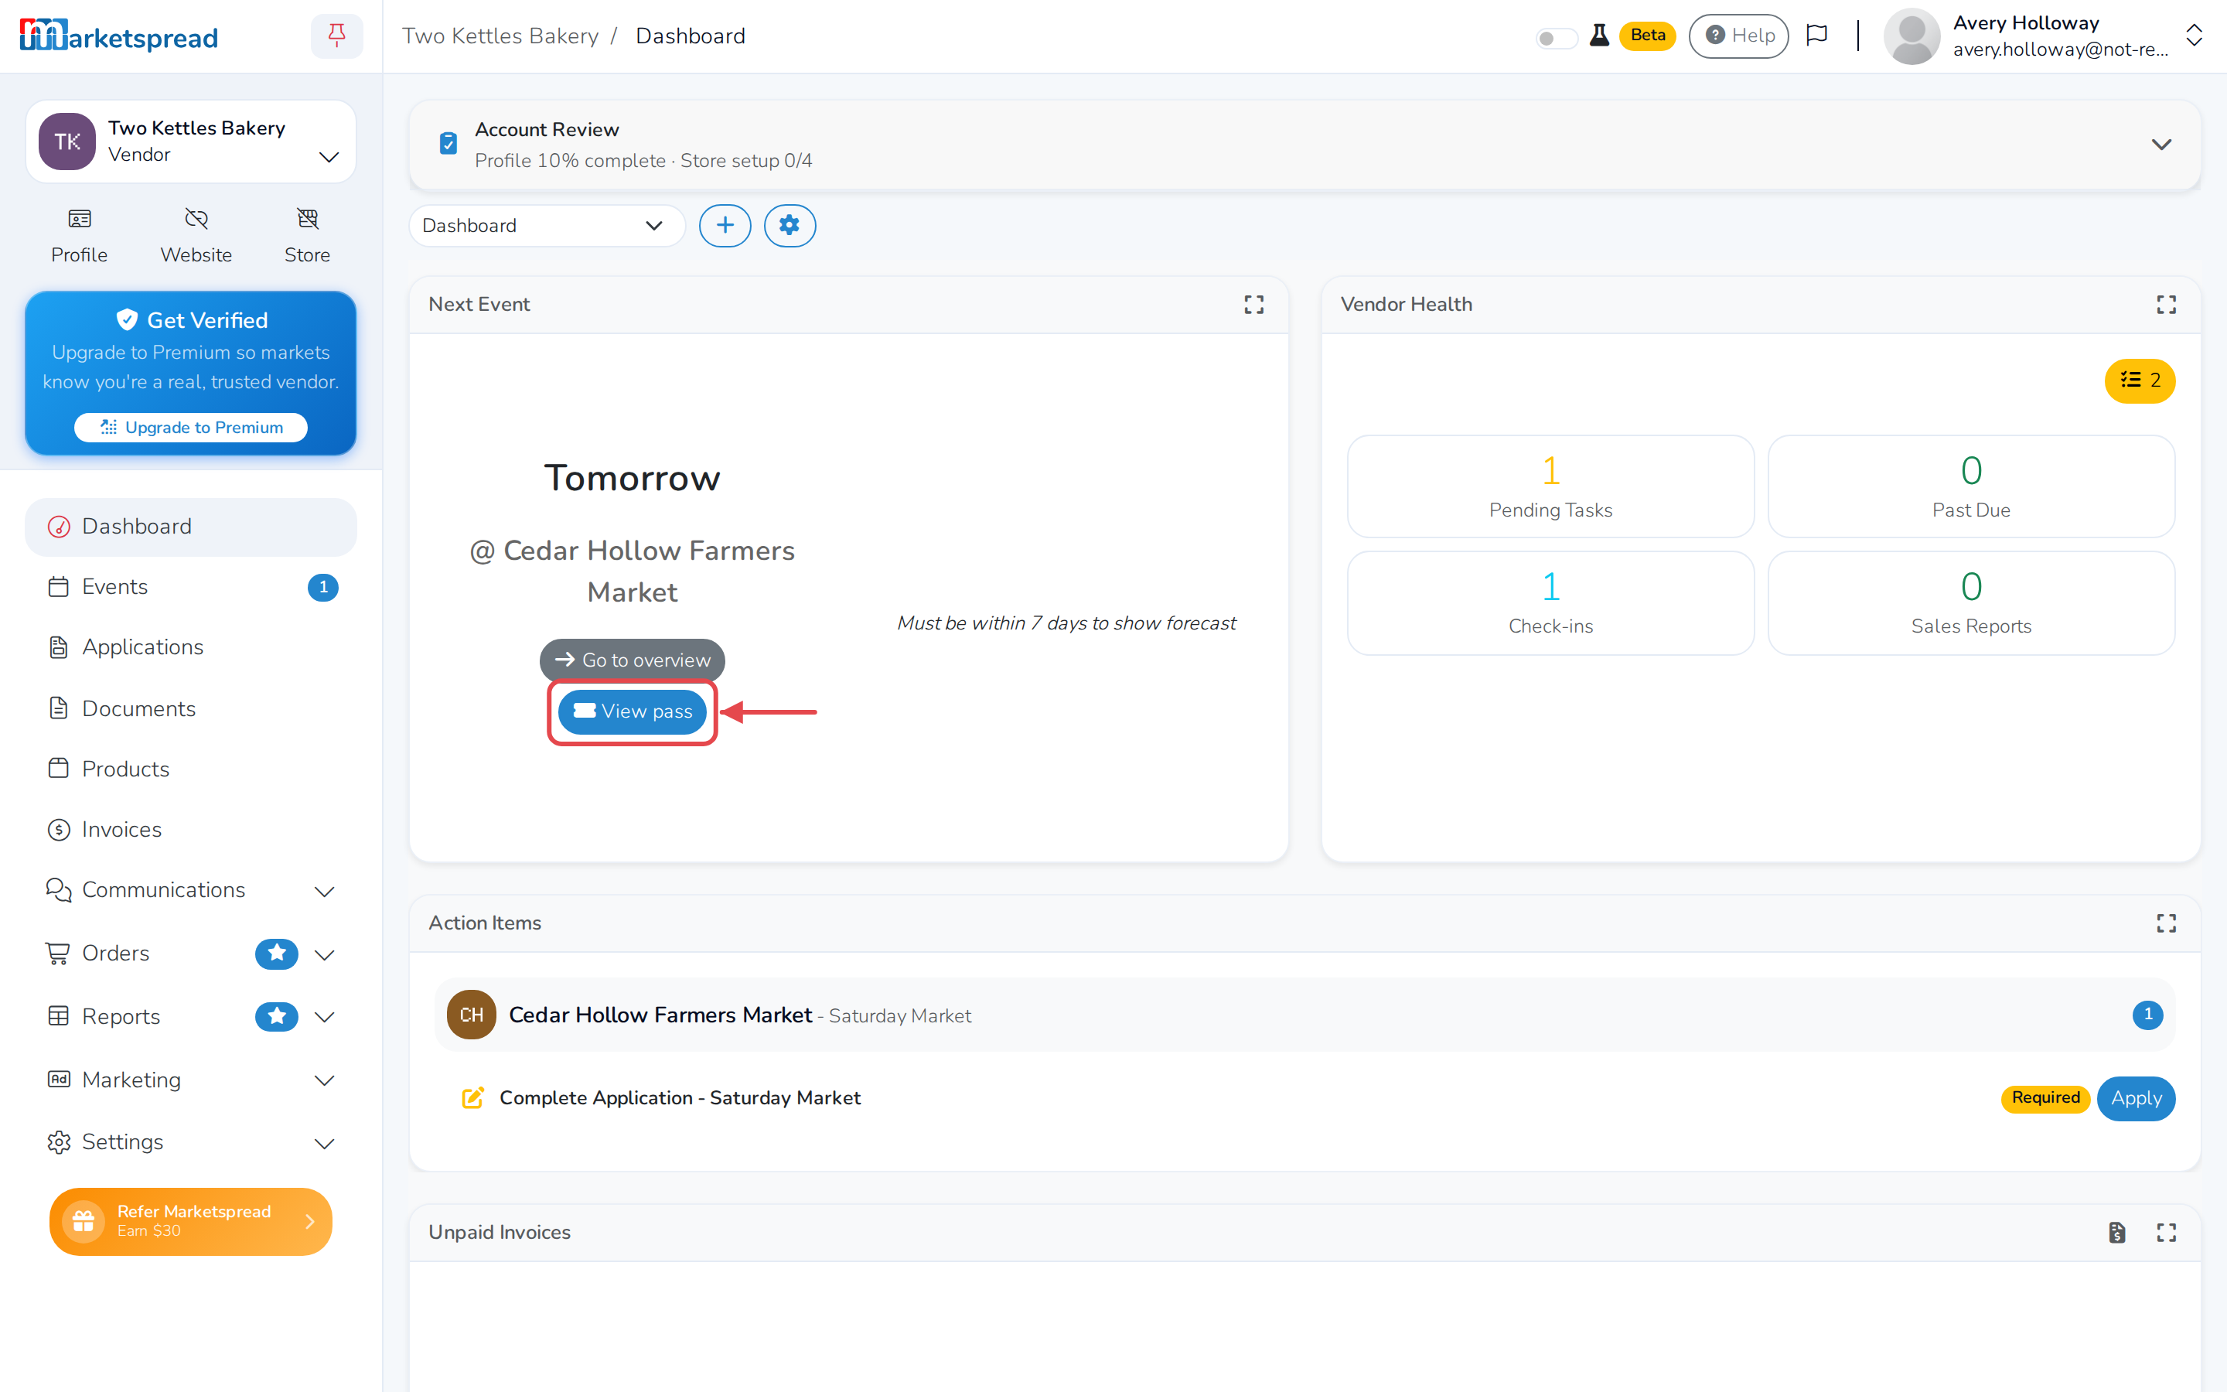Expand the Account Review section

pos(2160,145)
